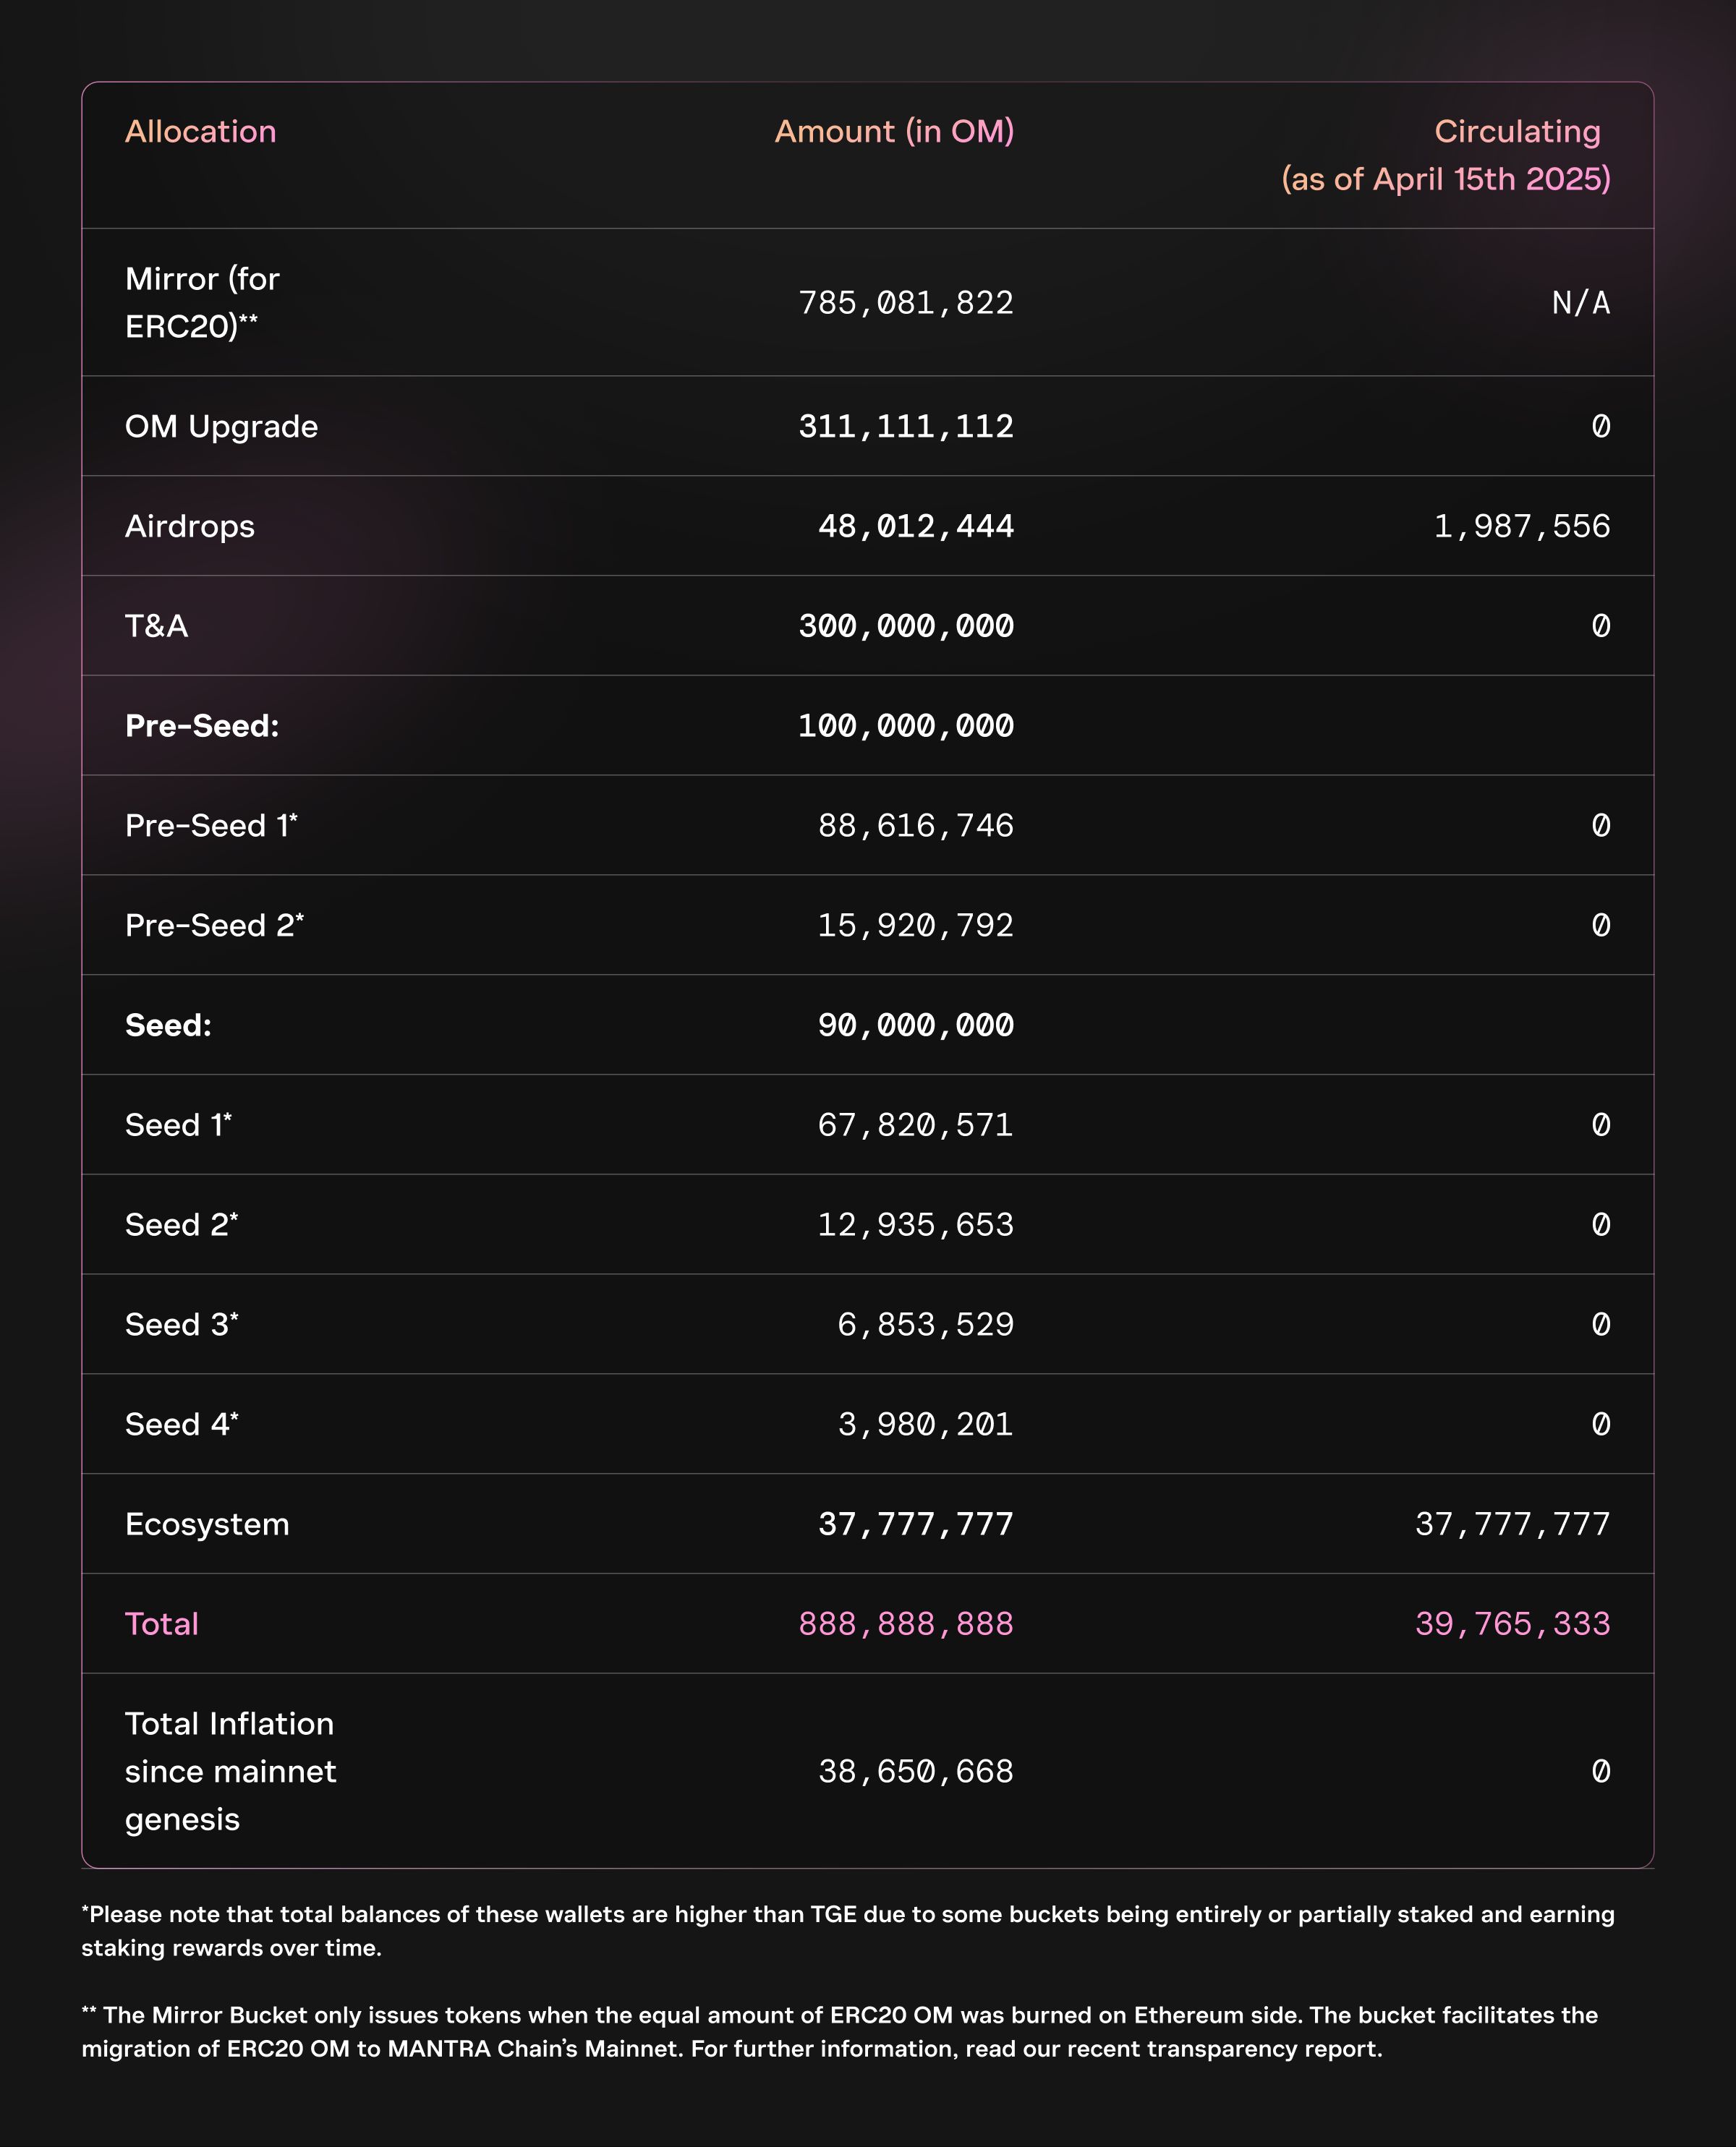The height and width of the screenshot is (2147, 1736).
Task: Select the T&A row label
Action: coord(156,627)
